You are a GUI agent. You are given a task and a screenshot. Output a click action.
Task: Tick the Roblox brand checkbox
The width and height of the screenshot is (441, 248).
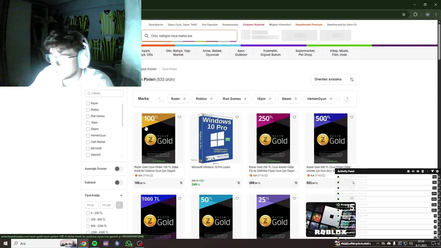(x=88, y=110)
